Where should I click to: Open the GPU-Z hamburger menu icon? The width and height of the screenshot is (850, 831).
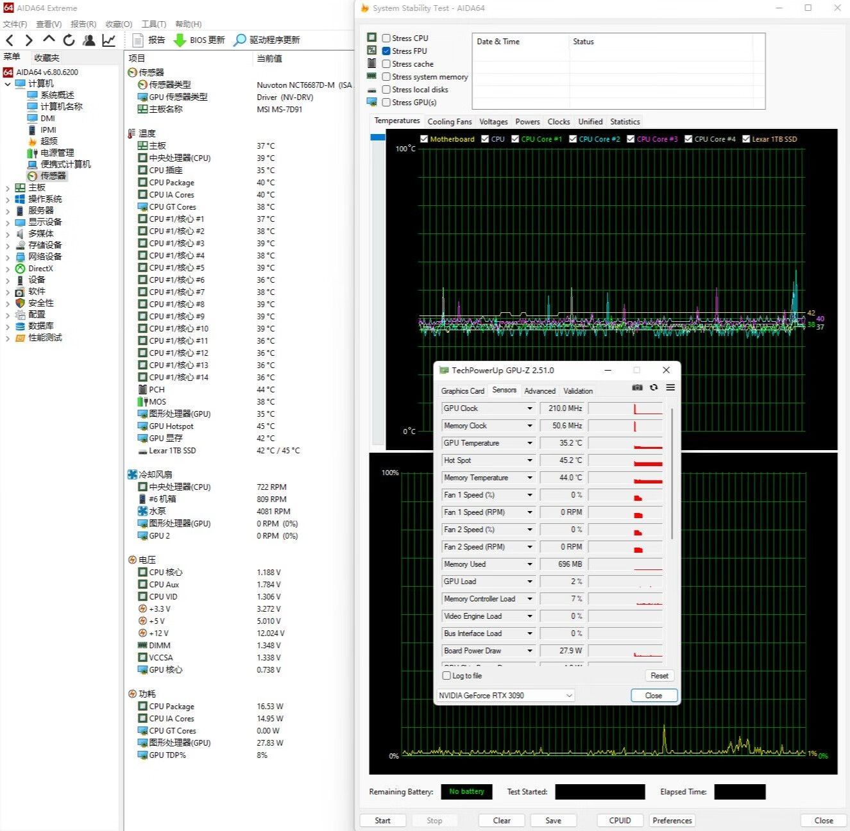[x=670, y=387]
